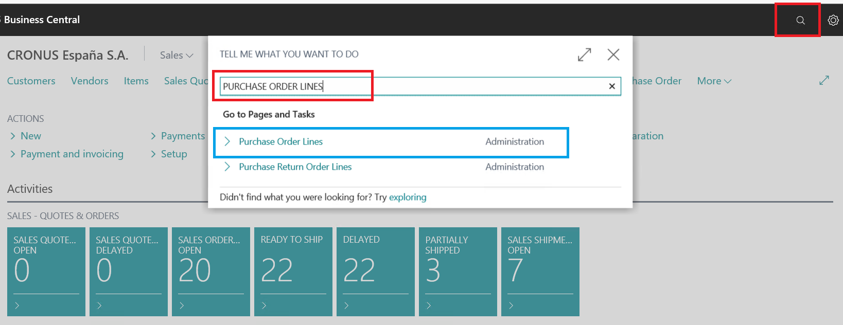The width and height of the screenshot is (843, 325).
Task: Open the Delayed tile showing 22
Action: point(376,272)
